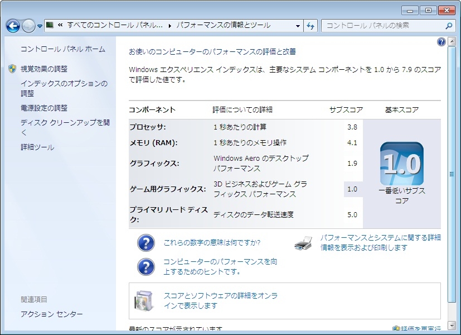Click the vertical scrollbar on right edge
Image resolution: width=461 pixels, height=335 pixels.
[x=452, y=174]
